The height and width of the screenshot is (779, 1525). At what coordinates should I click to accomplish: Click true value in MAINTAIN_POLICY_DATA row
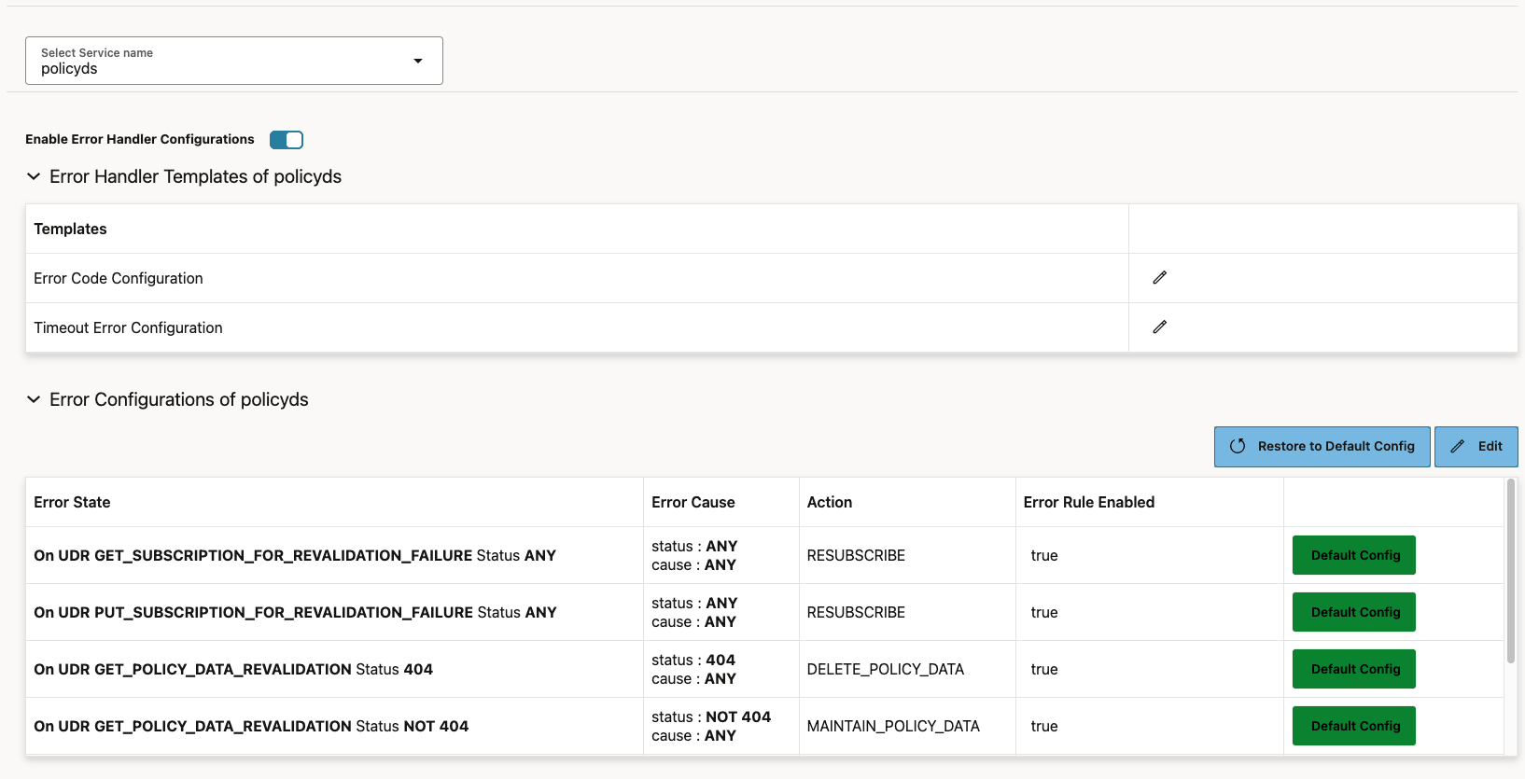(x=1044, y=726)
